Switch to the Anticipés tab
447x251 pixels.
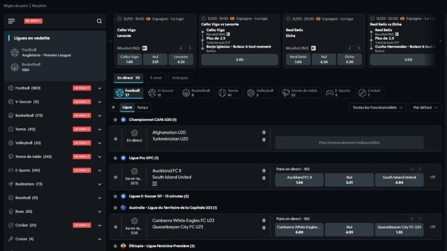180,78
